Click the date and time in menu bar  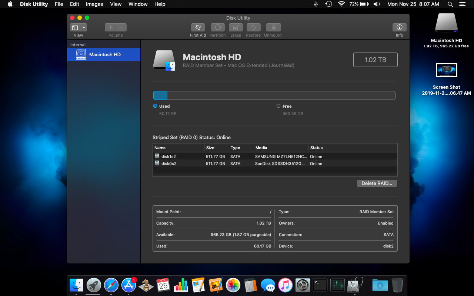(x=413, y=4)
